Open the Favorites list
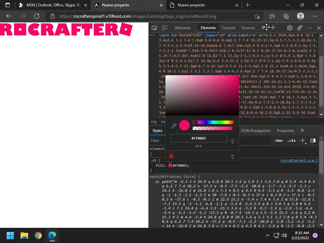Screen dimensions: 324x243 pyautogui.click(x=272, y=16)
